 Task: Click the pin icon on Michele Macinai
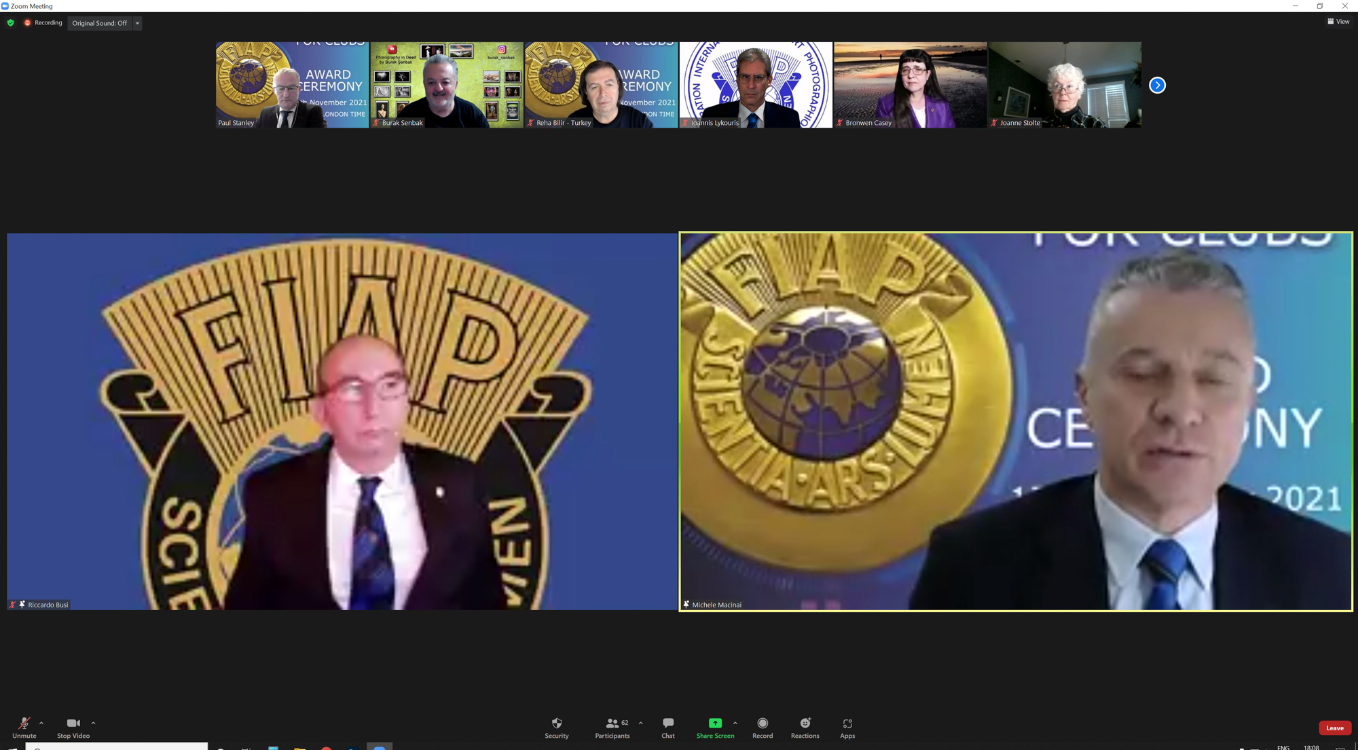point(686,604)
